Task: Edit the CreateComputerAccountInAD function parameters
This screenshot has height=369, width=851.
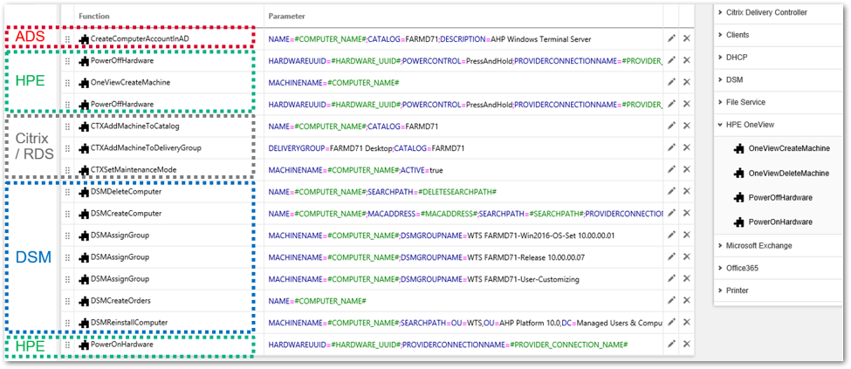Action: tap(671, 38)
